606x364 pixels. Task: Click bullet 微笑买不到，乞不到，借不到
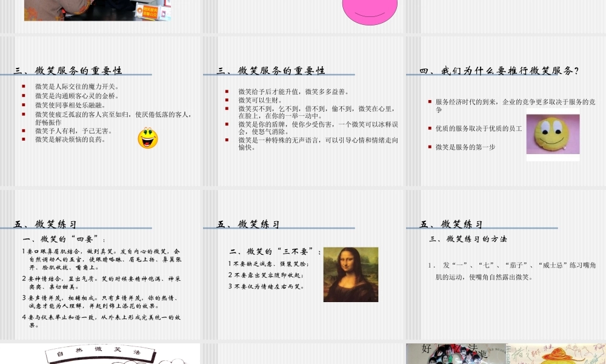pos(318,112)
